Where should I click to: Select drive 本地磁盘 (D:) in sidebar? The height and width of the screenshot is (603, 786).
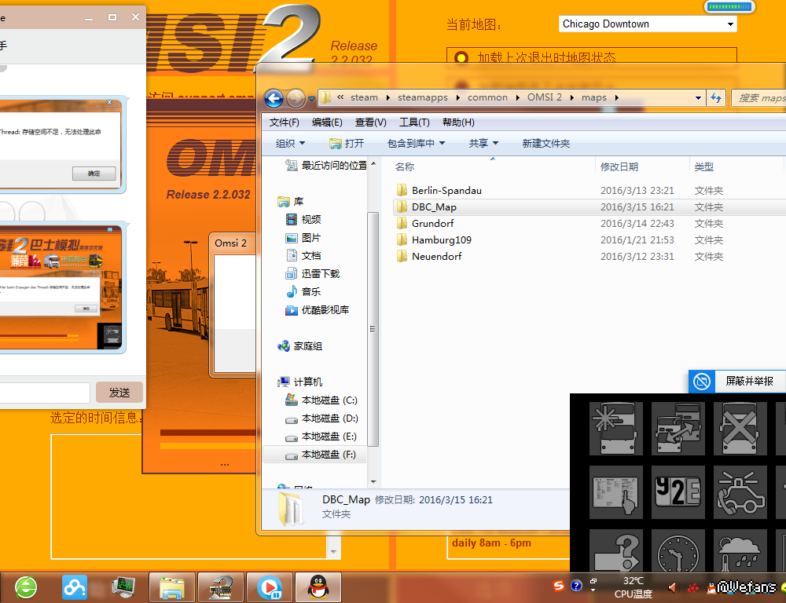coord(329,418)
